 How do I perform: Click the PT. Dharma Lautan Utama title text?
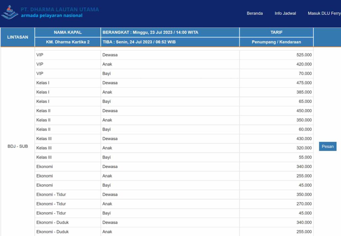point(60,9)
